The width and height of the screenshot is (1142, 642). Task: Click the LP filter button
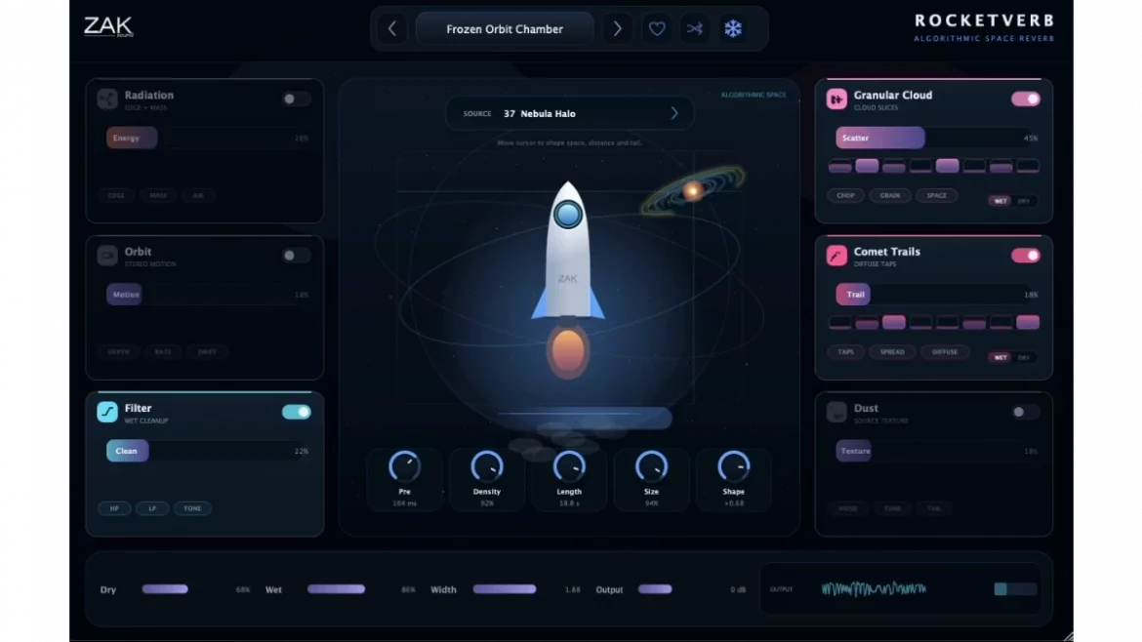coord(152,508)
